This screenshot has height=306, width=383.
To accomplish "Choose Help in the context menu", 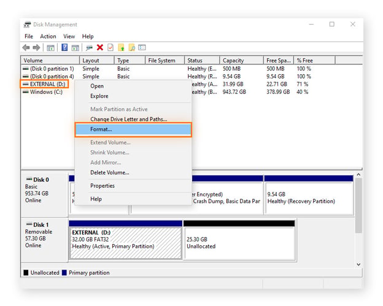I will (133, 199).
